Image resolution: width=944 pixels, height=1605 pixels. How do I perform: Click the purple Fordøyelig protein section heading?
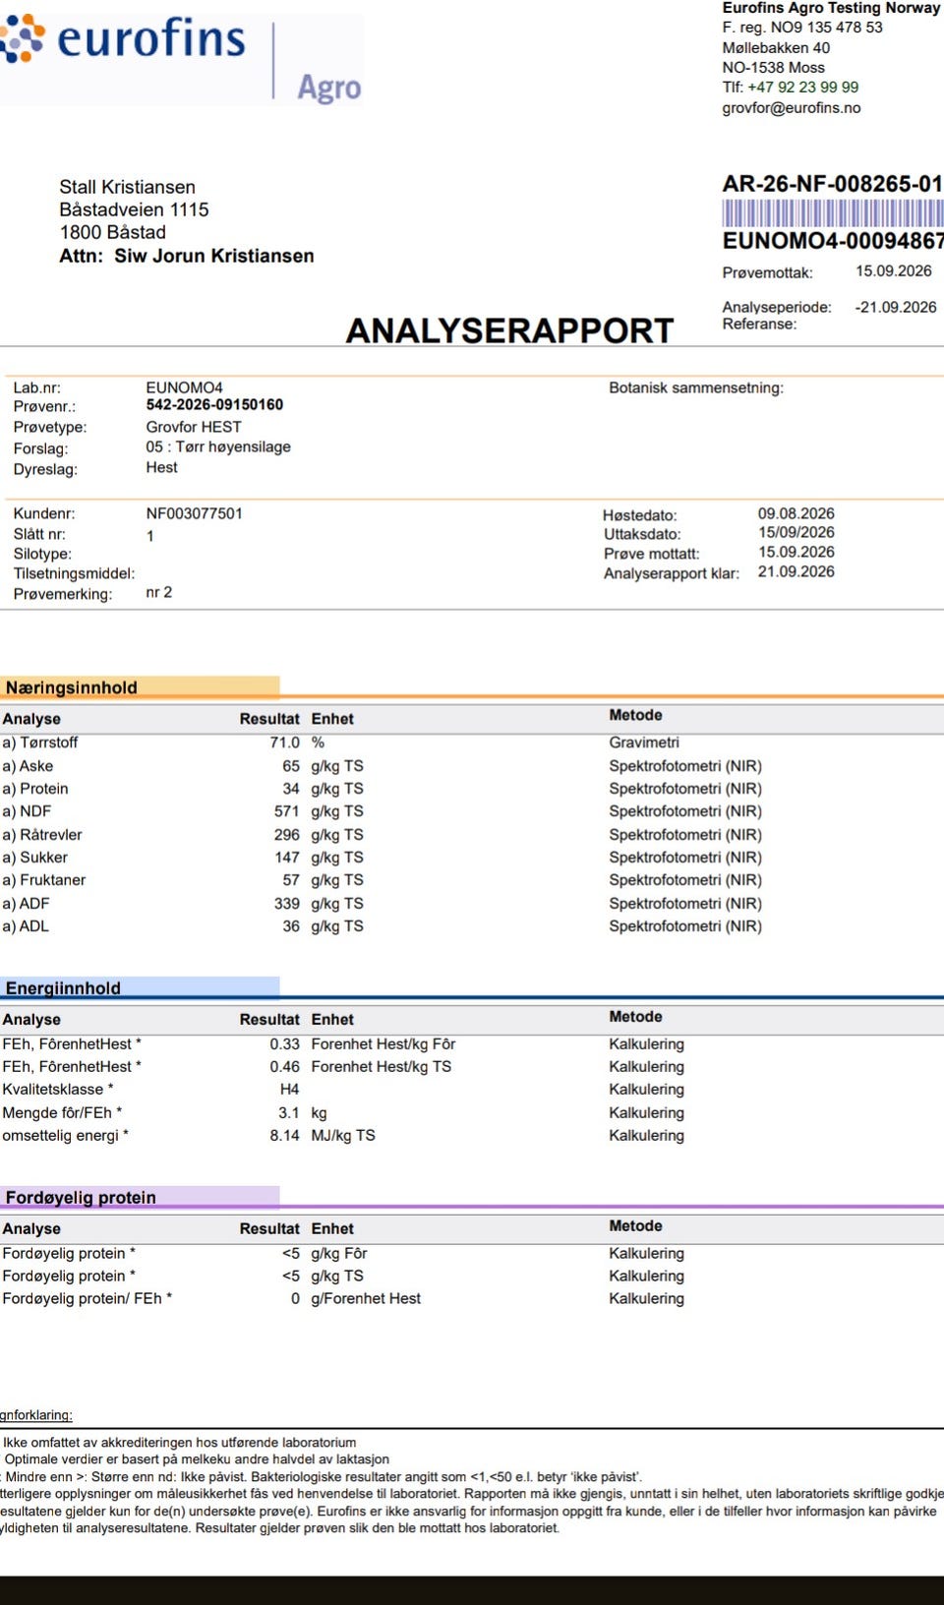click(81, 1197)
